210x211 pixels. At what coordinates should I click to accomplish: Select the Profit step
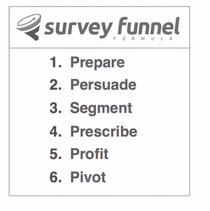point(89,154)
